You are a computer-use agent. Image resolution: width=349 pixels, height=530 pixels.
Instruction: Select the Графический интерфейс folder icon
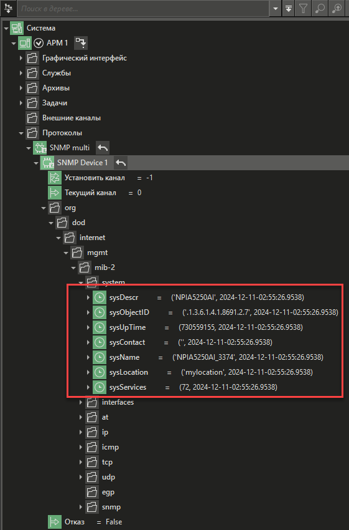32,58
